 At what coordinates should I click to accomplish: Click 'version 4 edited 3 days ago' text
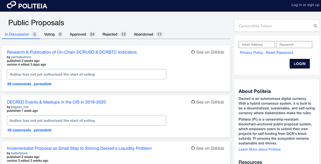26,65
